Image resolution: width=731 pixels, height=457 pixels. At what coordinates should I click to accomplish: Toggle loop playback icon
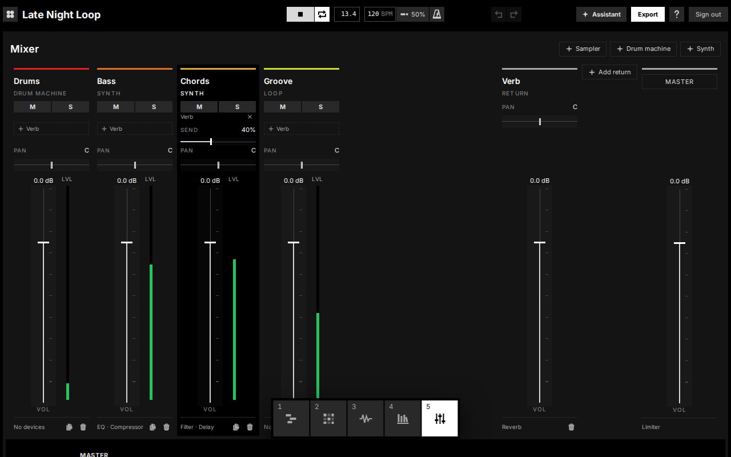pyautogui.click(x=322, y=14)
